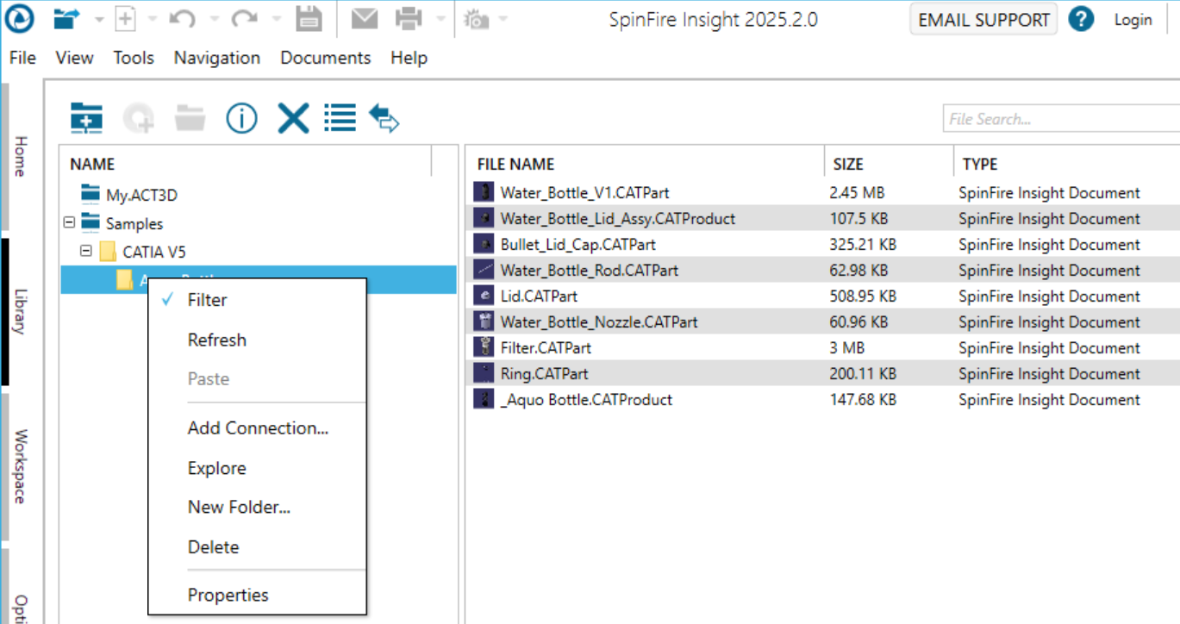Collapse the Samples tree node

tap(69, 223)
